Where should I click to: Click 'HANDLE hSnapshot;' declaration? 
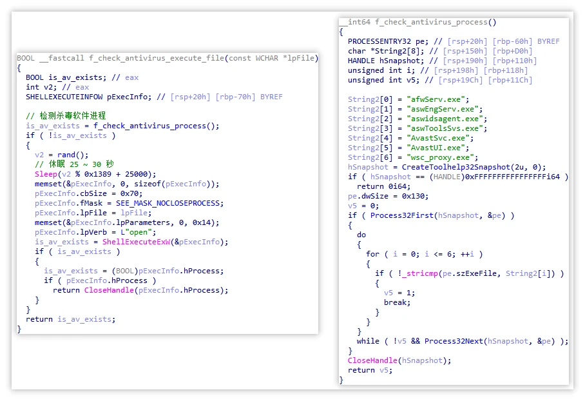point(386,61)
